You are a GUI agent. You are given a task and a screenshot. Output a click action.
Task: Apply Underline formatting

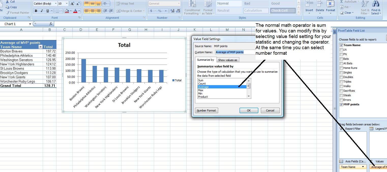pyautogui.click(x=48, y=11)
